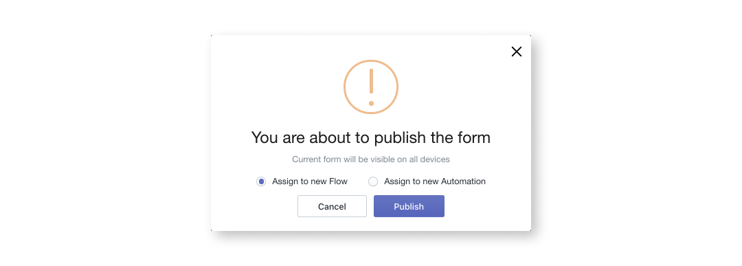742x266 pixels.
Task: Click the filled Flow radio dot
Action: coord(261,181)
